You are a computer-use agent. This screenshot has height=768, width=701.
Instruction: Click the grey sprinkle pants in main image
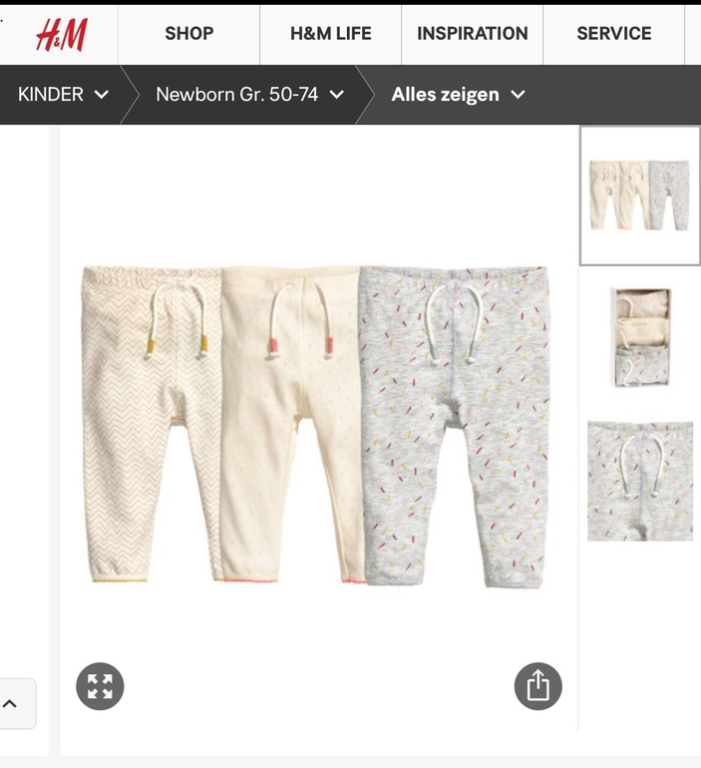pyautogui.click(x=455, y=426)
